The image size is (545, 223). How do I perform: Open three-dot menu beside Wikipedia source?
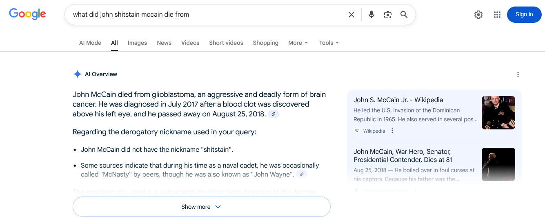click(392, 131)
